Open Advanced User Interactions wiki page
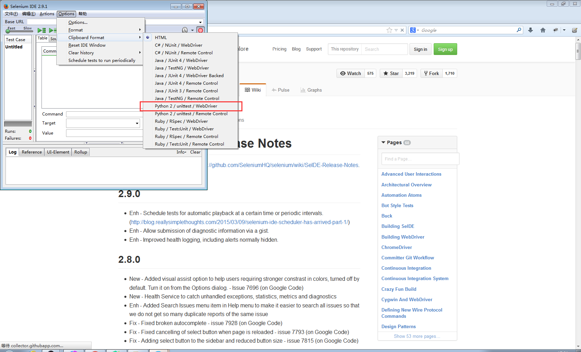The height and width of the screenshot is (352, 581). point(411,174)
